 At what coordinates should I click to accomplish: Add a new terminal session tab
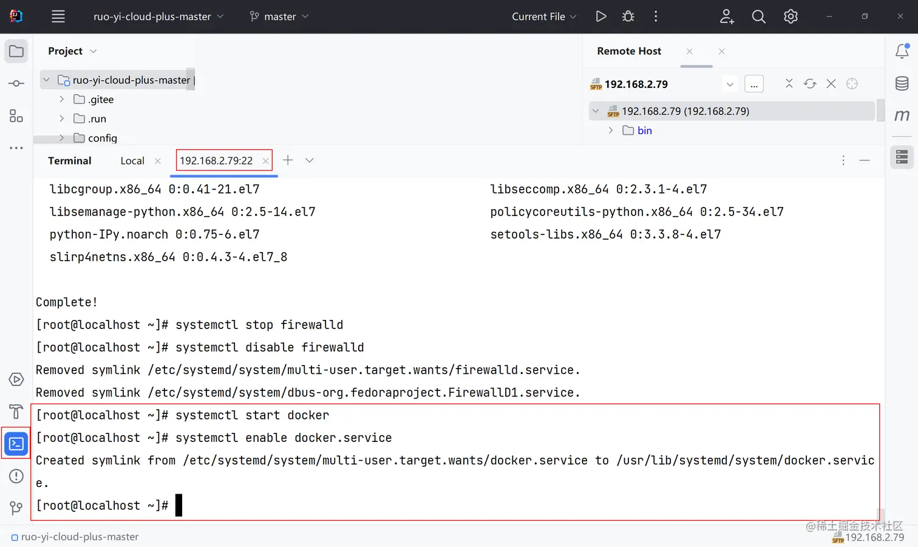(288, 160)
